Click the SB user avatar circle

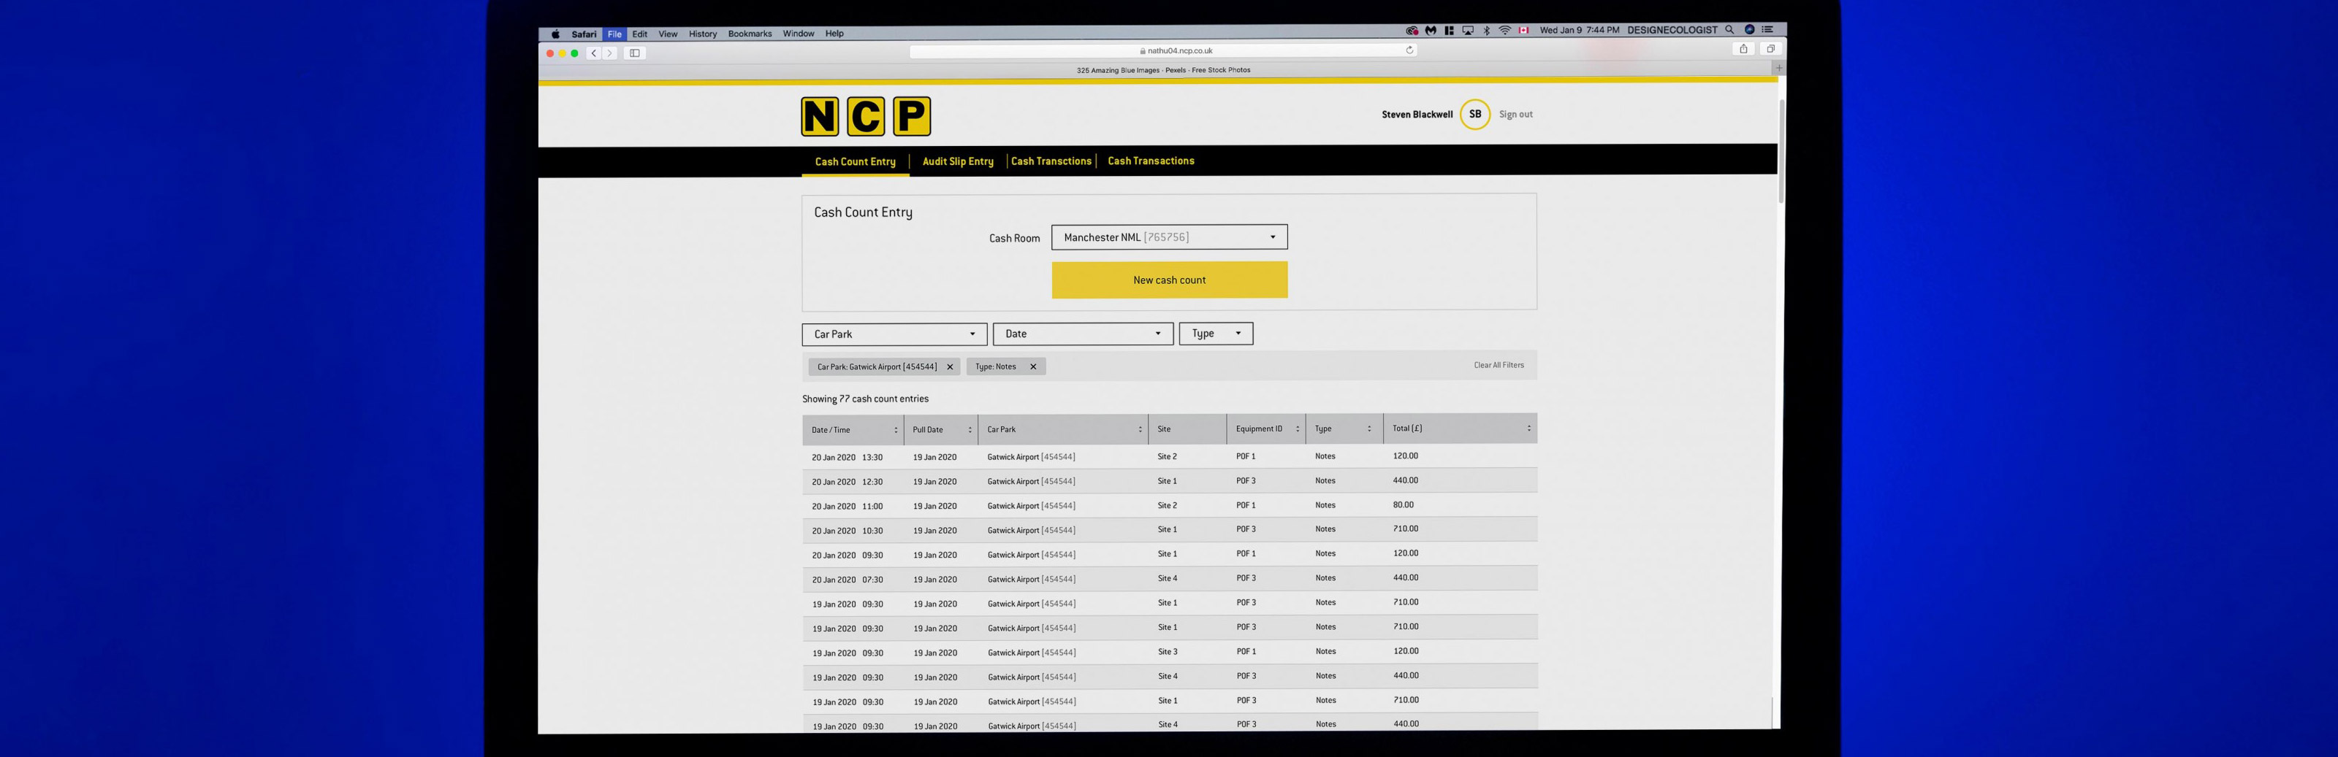pyautogui.click(x=1475, y=114)
